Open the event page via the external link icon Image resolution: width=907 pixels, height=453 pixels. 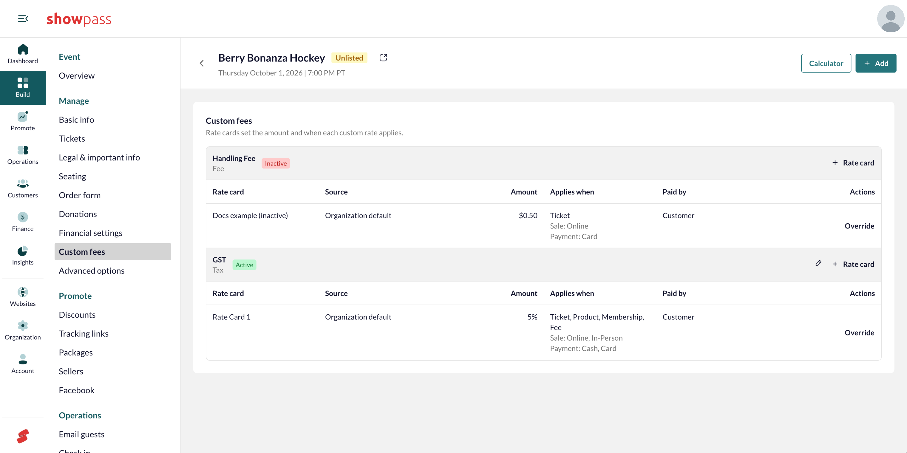pos(384,58)
